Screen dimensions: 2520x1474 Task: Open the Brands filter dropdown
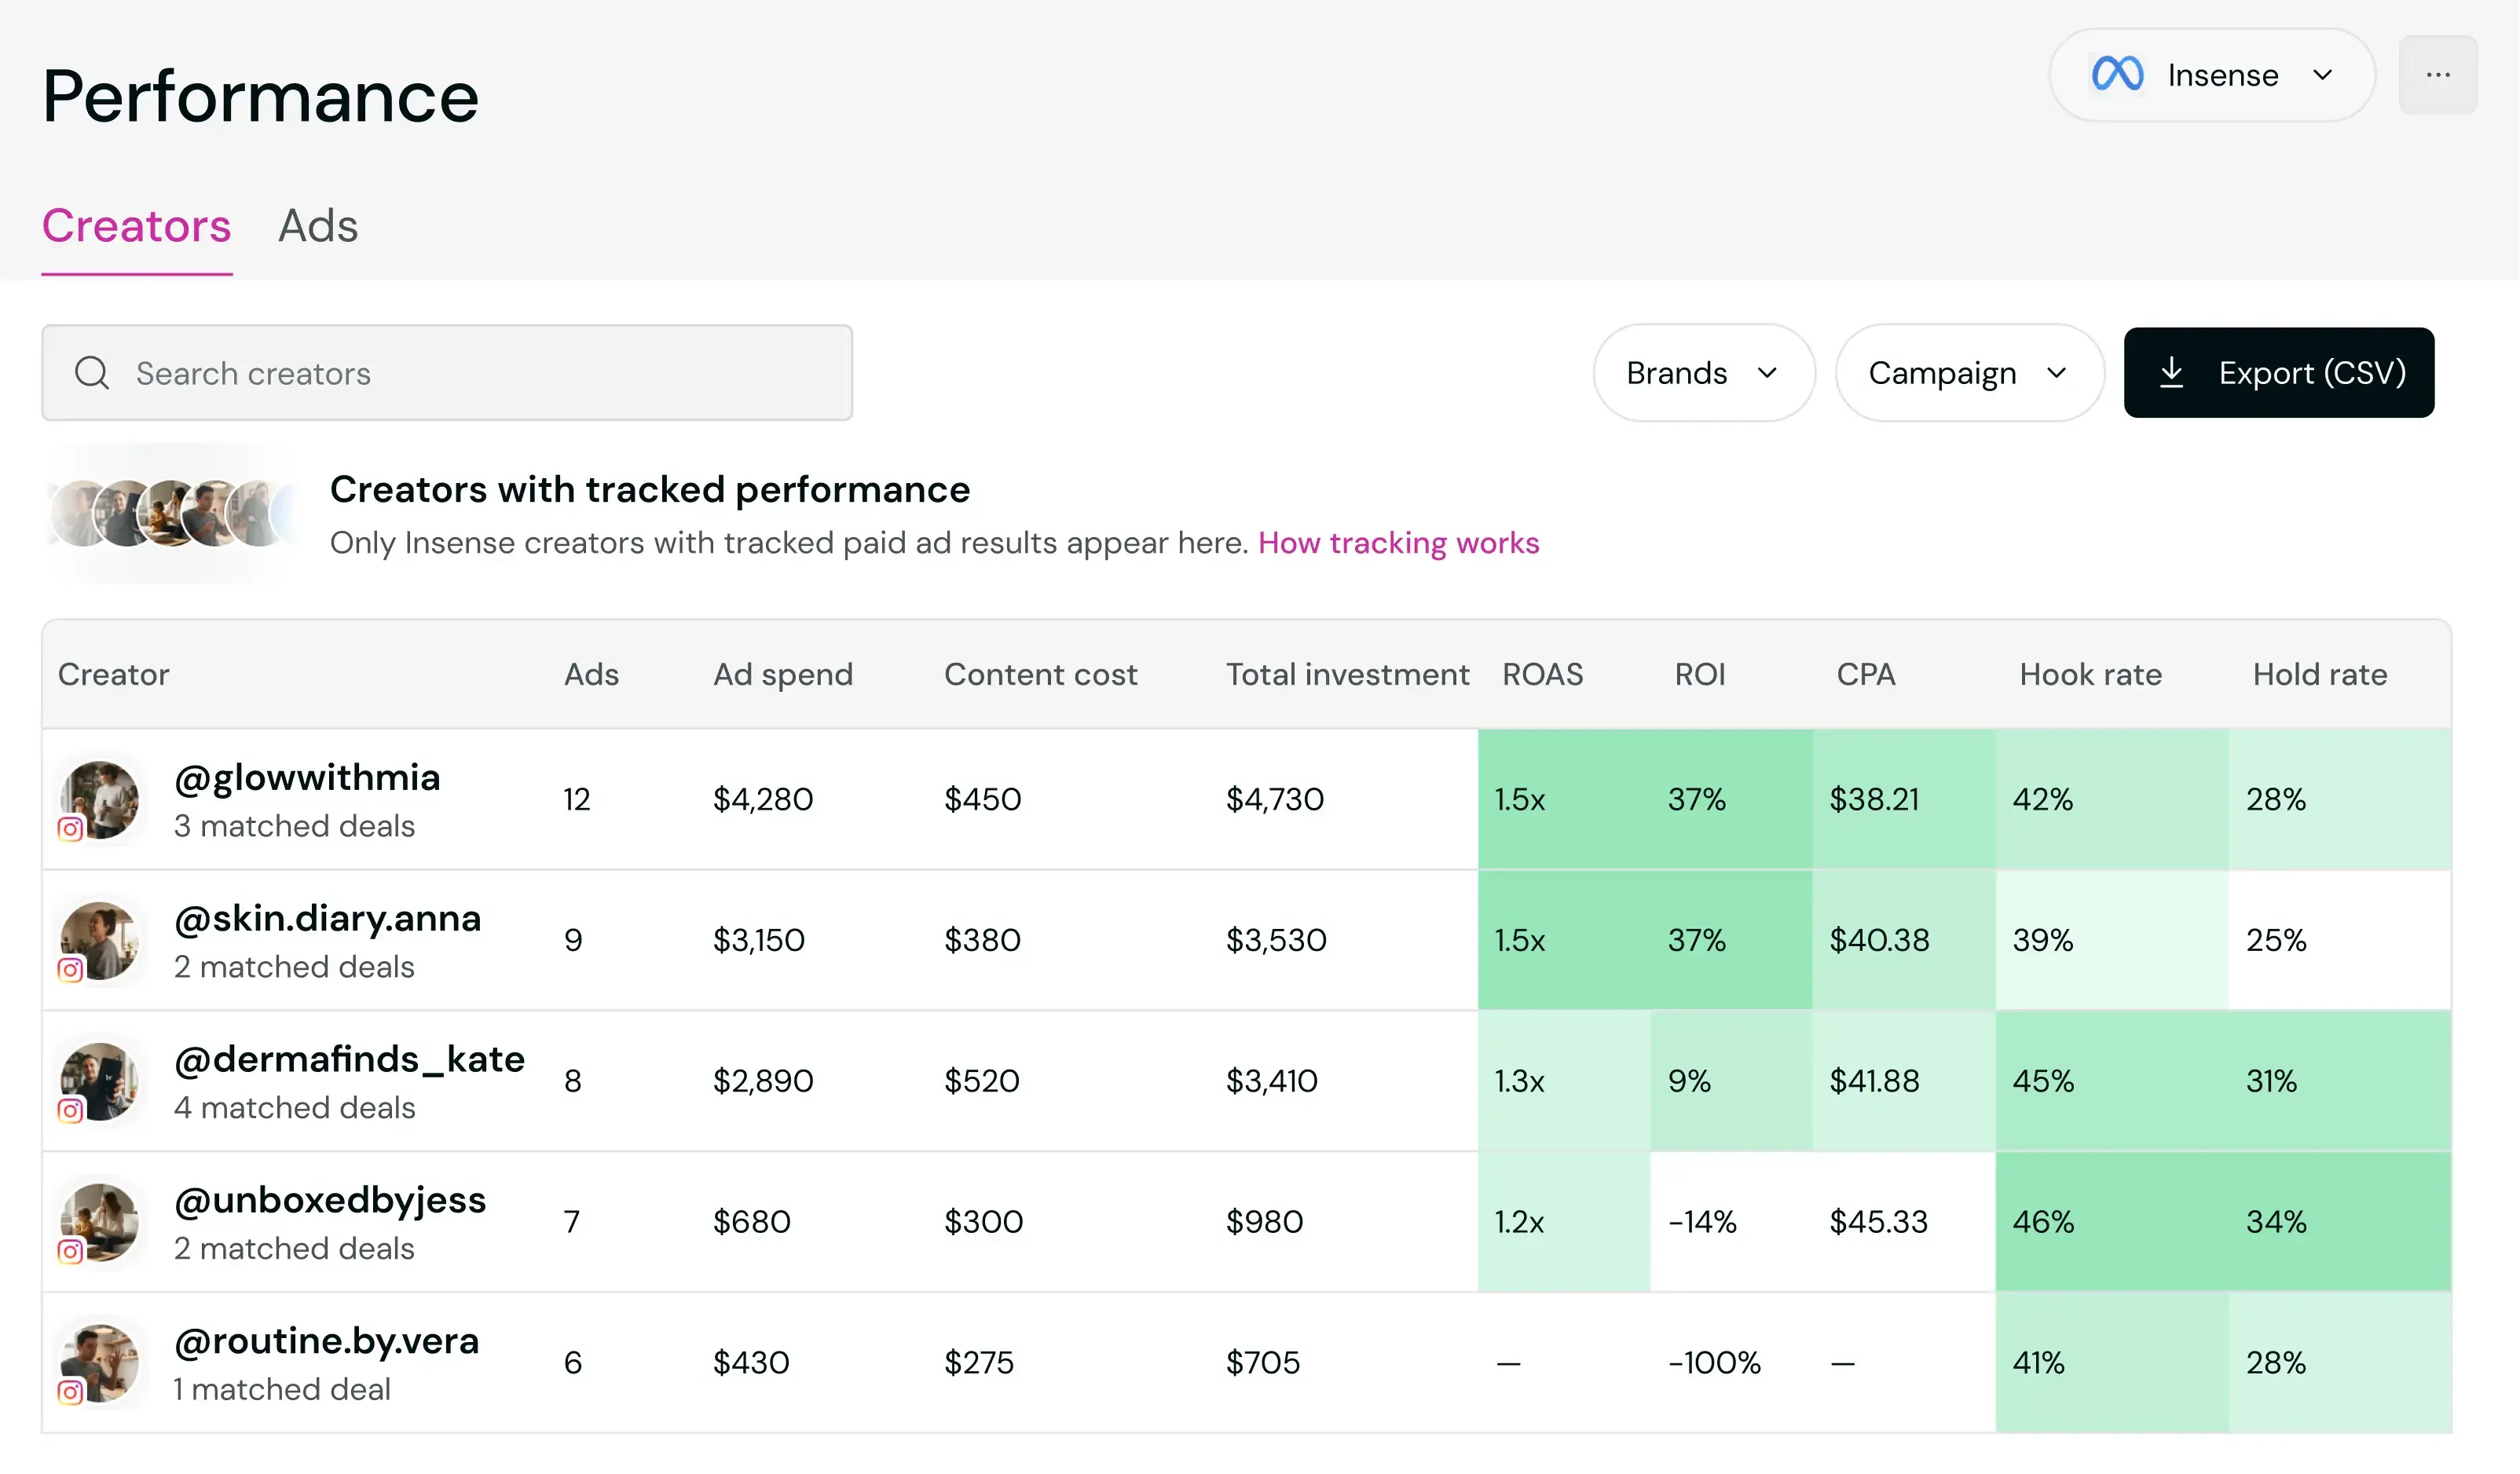pyautogui.click(x=1703, y=373)
